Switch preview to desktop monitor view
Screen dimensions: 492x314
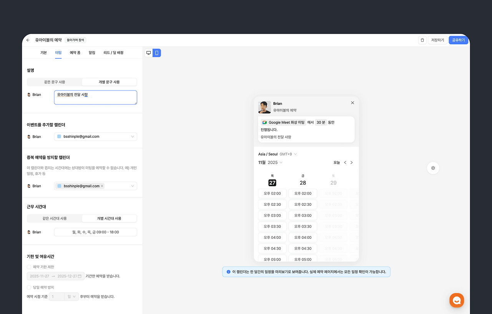click(x=149, y=53)
